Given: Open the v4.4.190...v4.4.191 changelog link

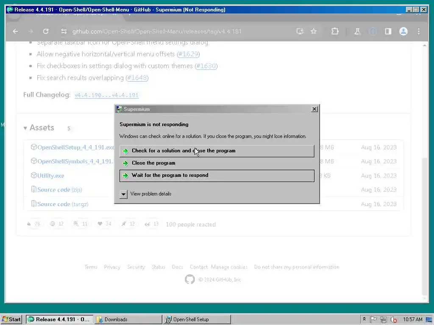Looking at the screenshot, I should click(x=106, y=95).
